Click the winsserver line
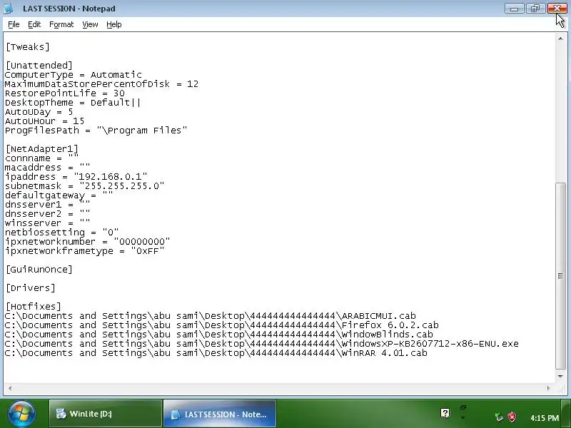Viewport: 571px width, 428px height. coord(47,223)
